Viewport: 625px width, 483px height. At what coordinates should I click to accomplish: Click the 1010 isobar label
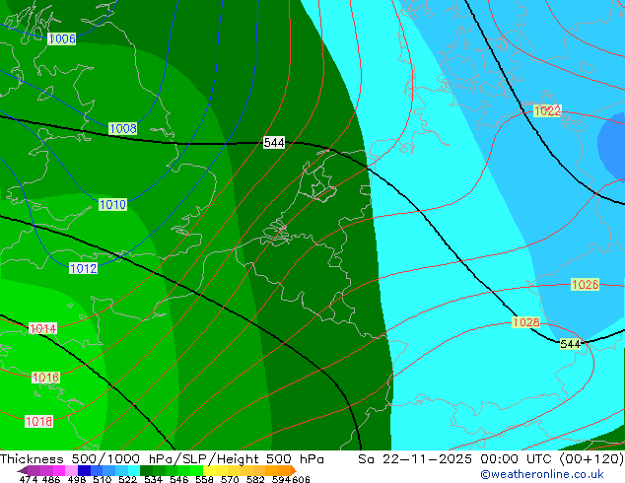point(112,205)
